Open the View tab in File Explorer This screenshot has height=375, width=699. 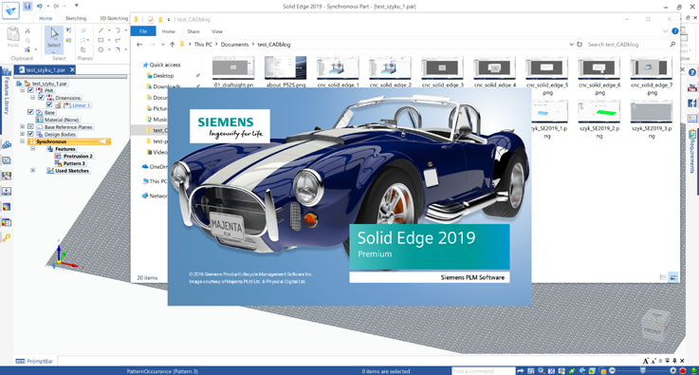[217, 31]
